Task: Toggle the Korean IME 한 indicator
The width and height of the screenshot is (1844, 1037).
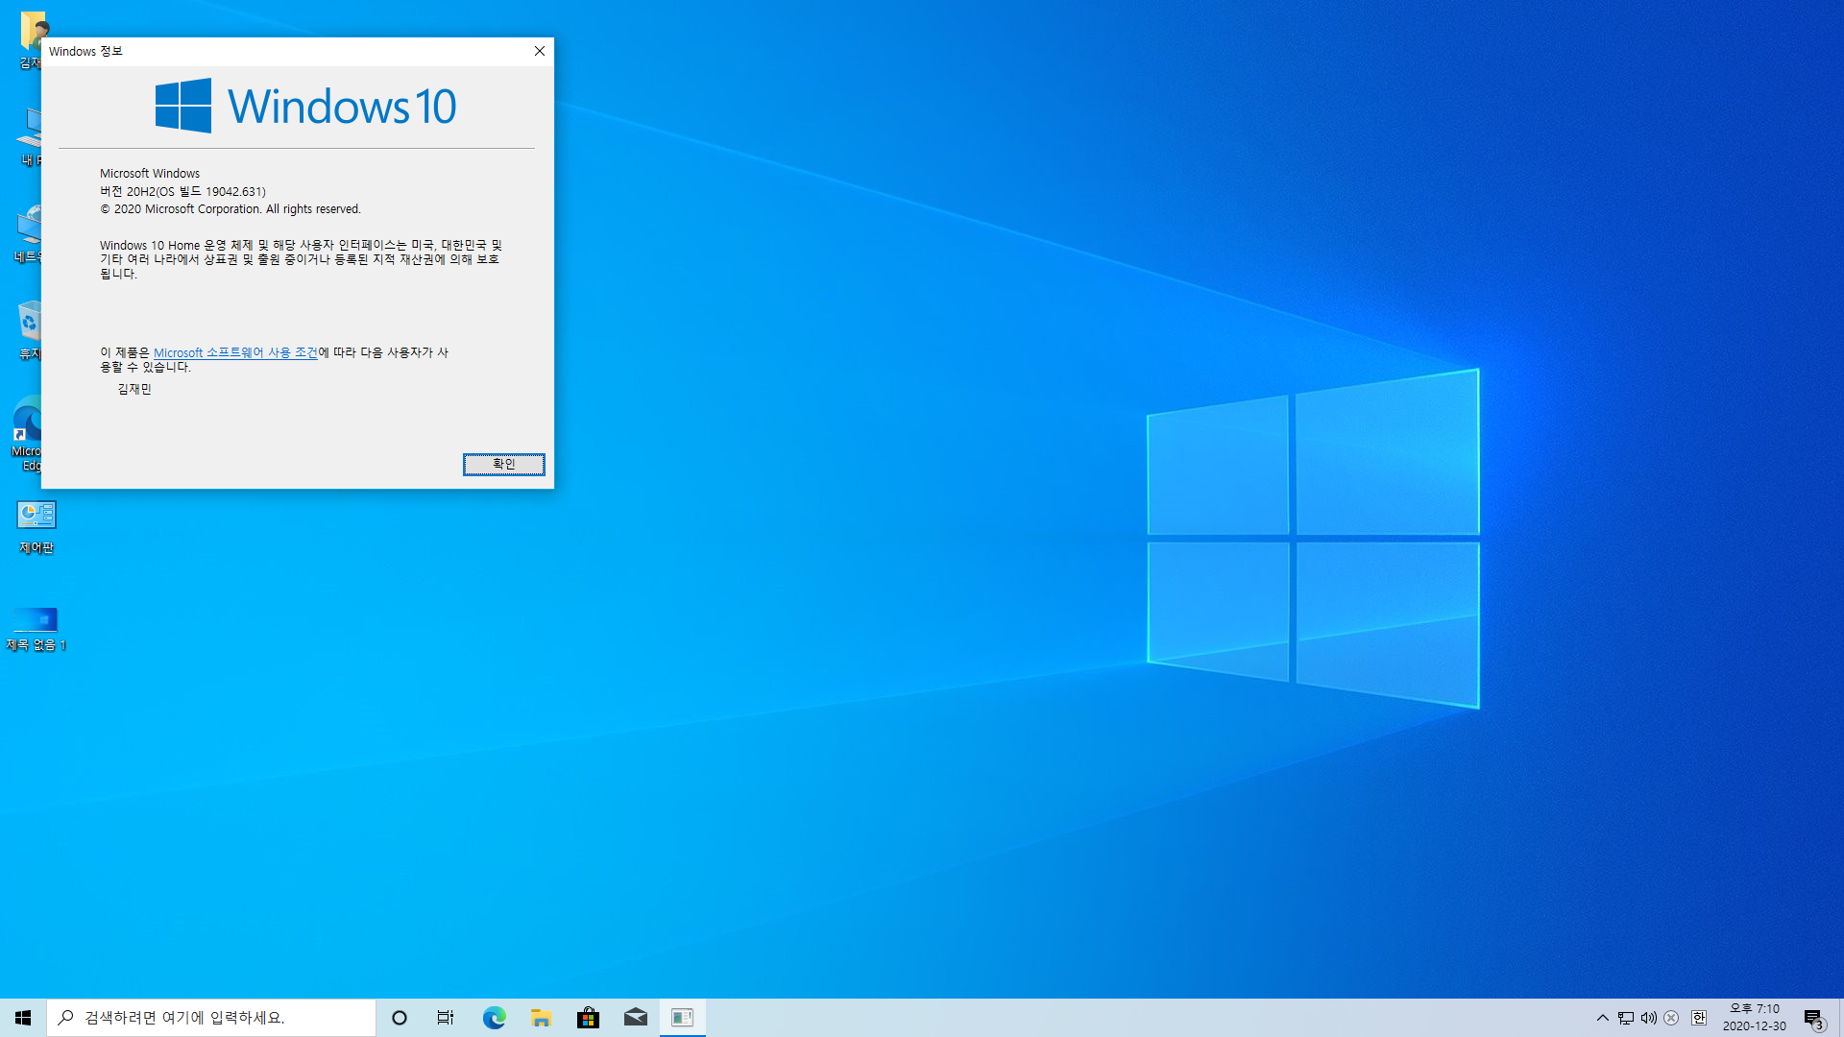Action: (1699, 1018)
